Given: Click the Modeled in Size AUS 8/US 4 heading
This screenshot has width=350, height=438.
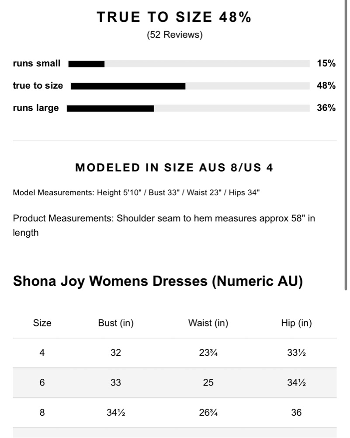Looking at the screenshot, I should tap(174, 168).
